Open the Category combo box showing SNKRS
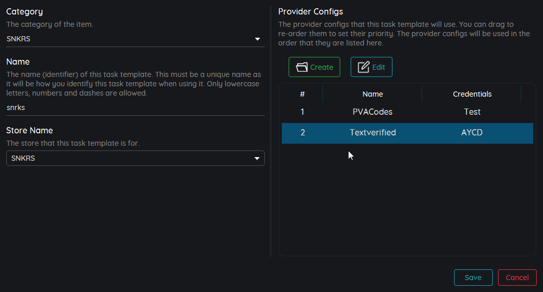 [129, 39]
